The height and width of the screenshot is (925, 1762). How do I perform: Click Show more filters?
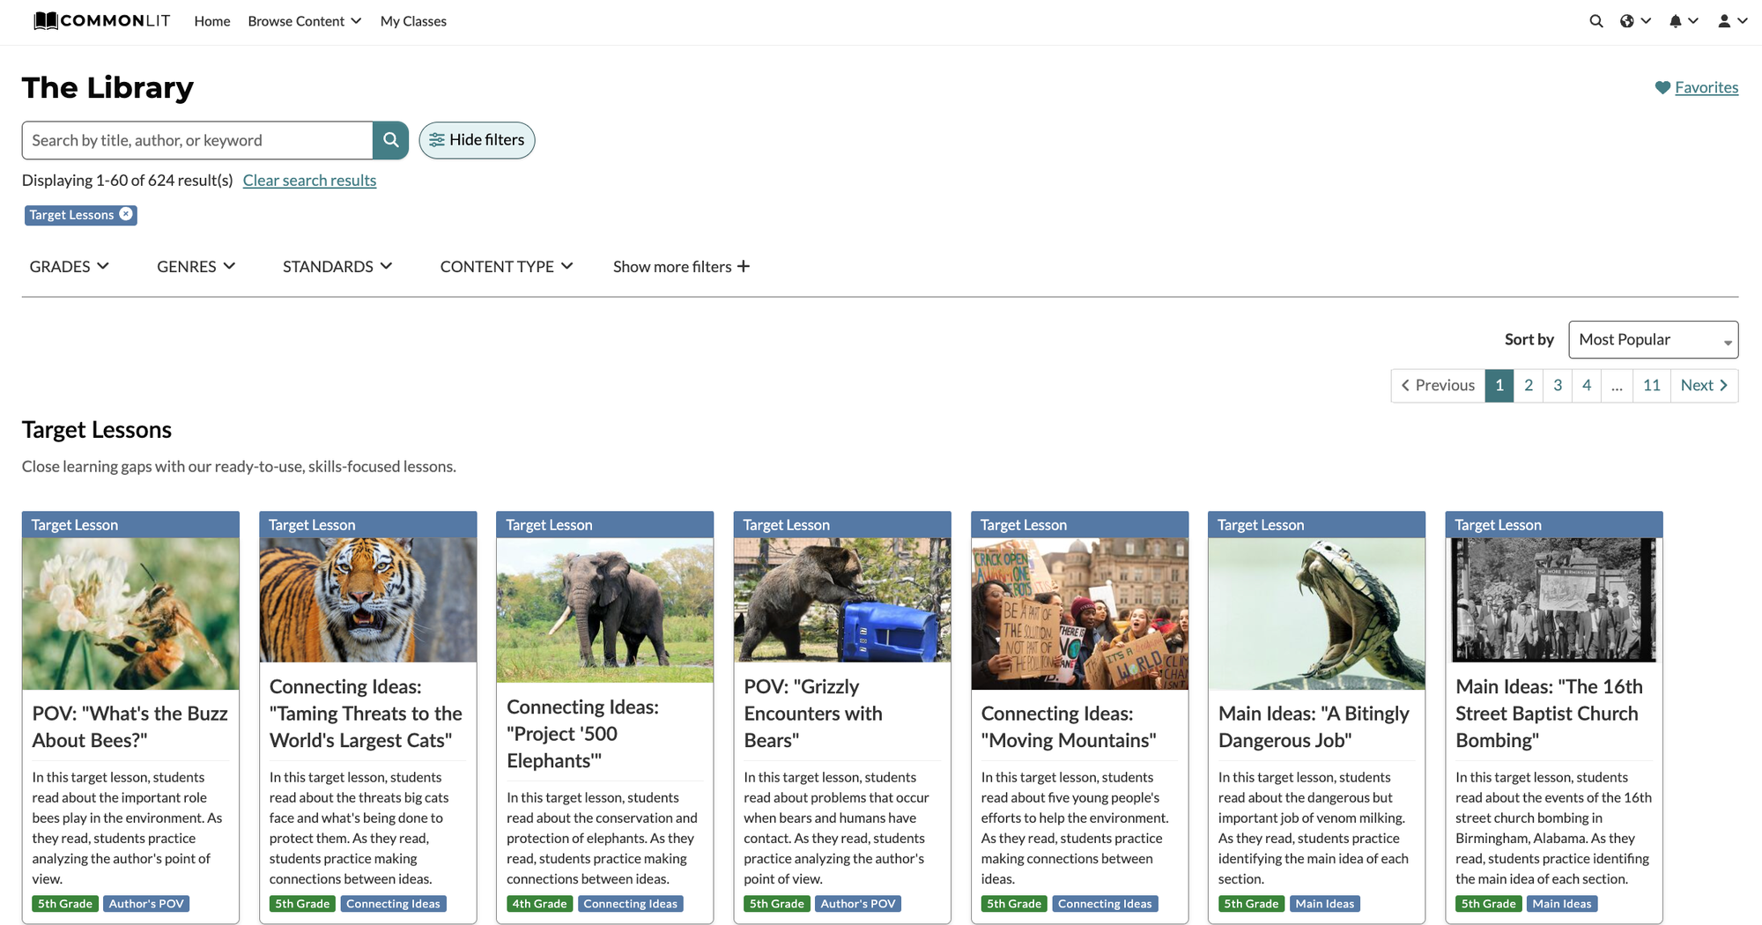pyautogui.click(x=682, y=266)
